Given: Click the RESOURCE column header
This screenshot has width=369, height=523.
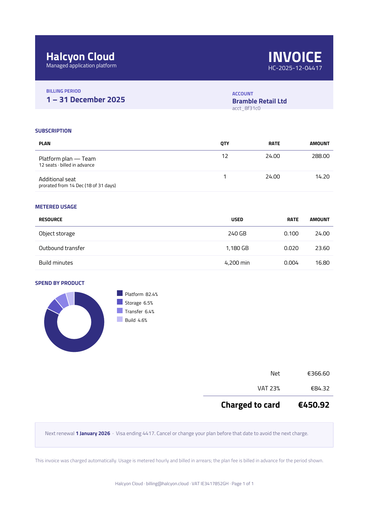Looking at the screenshot, I should pos(51,220).
